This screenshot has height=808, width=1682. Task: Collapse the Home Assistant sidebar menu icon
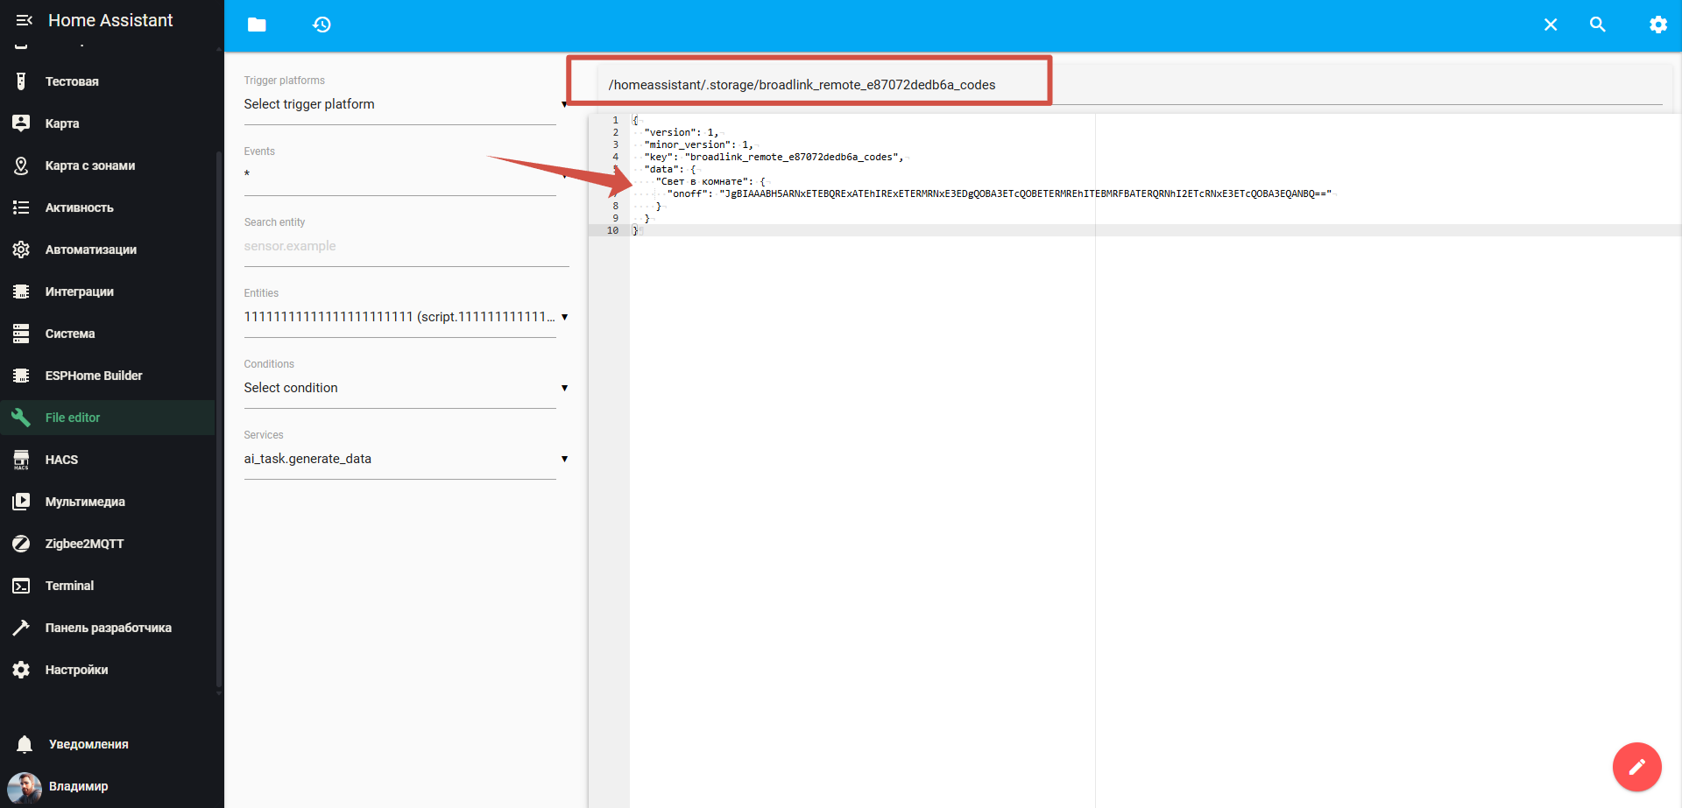(x=24, y=20)
